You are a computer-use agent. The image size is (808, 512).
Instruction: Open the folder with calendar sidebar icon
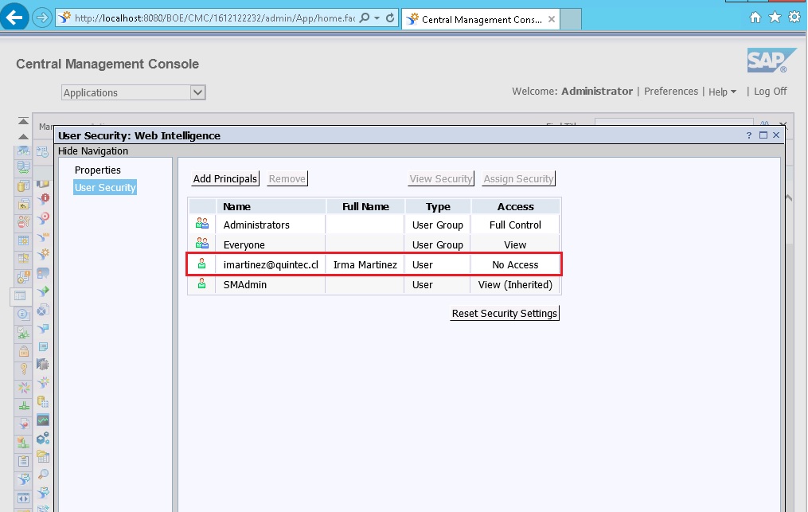43,456
